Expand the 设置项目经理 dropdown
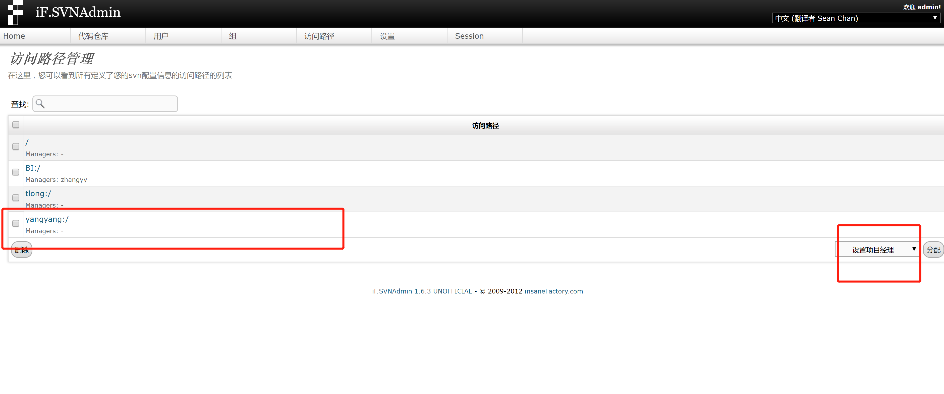This screenshot has height=394, width=944. (878, 250)
